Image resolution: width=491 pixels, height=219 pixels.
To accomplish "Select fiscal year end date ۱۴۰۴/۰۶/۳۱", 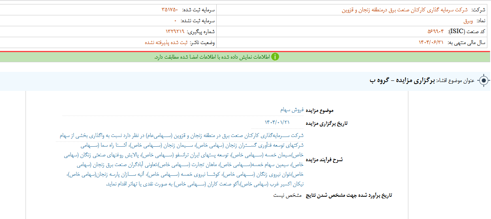I will tap(431, 42).
